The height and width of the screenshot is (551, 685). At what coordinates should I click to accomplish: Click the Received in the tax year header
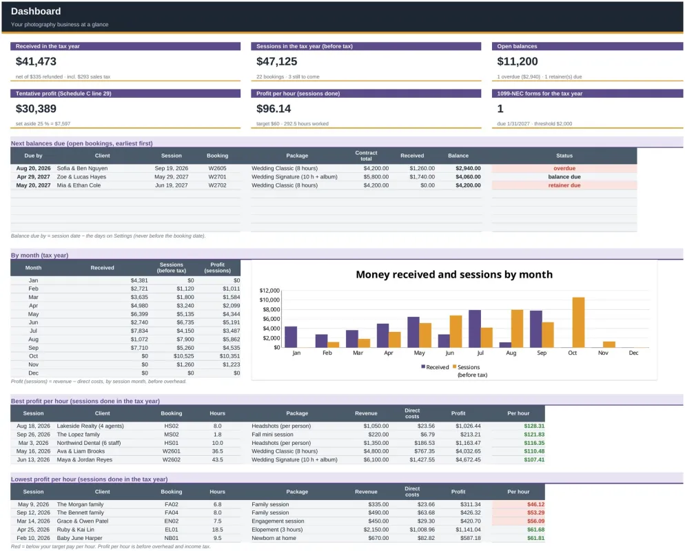tap(125, 46)
